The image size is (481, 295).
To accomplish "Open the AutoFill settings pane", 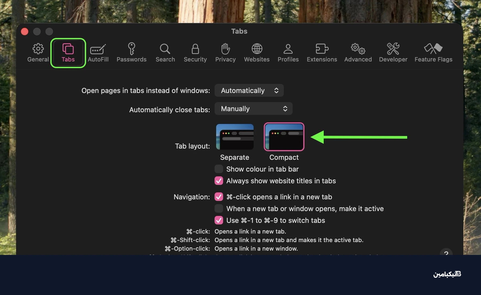I will (98, 53).
